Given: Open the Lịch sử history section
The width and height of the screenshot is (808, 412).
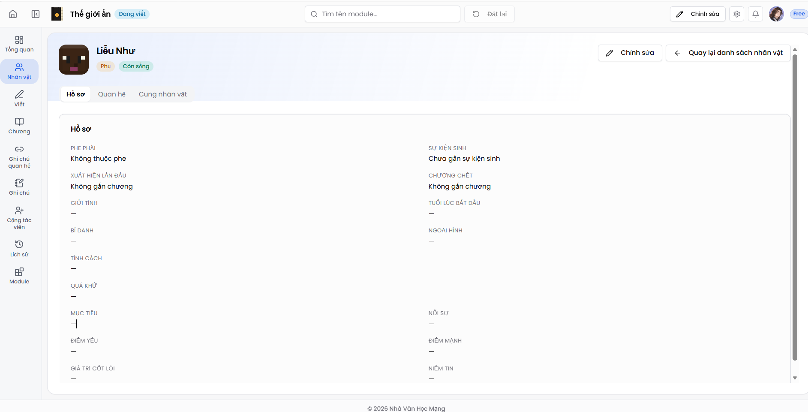Looking at the screenshot, I should coord(19,249).
